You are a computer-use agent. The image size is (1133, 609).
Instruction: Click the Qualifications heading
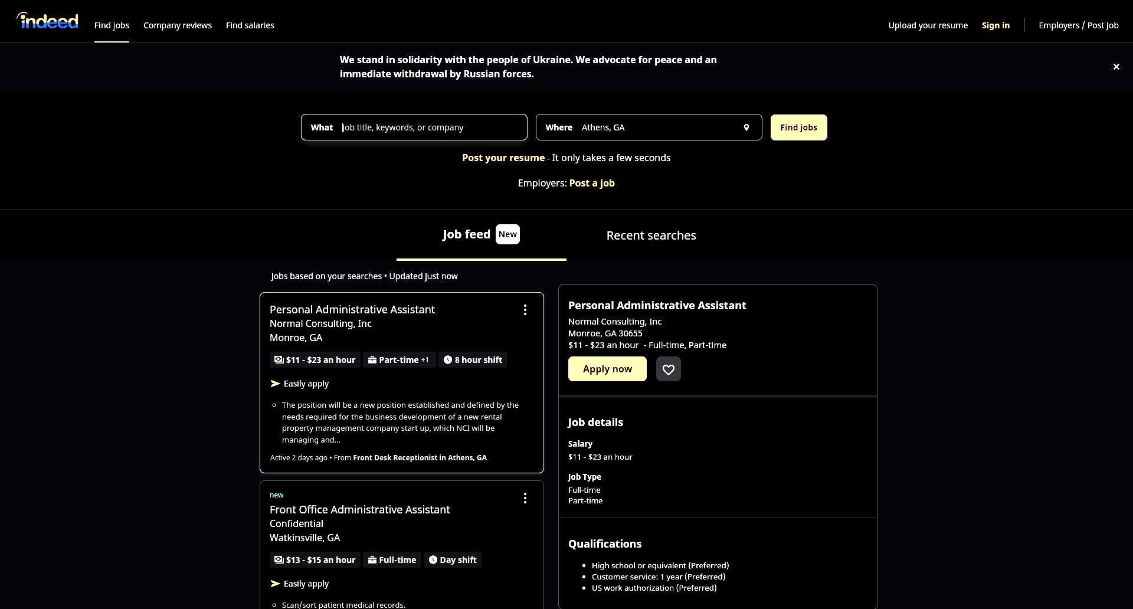pyautogui.click(x=605, y=544)
